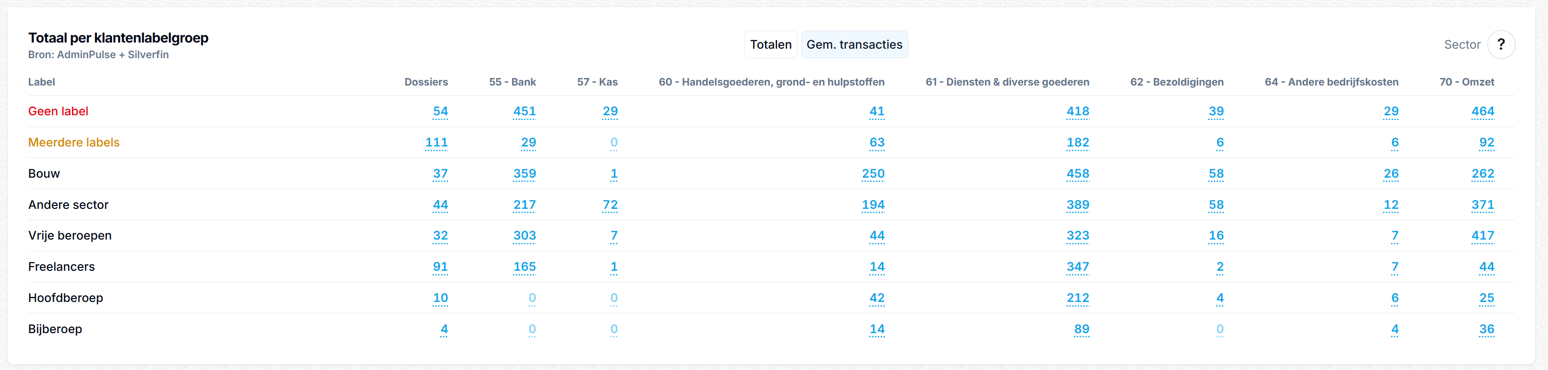Click Bouw Handelsgoederen value 250

pyautogui.click(x=873, y=173)
